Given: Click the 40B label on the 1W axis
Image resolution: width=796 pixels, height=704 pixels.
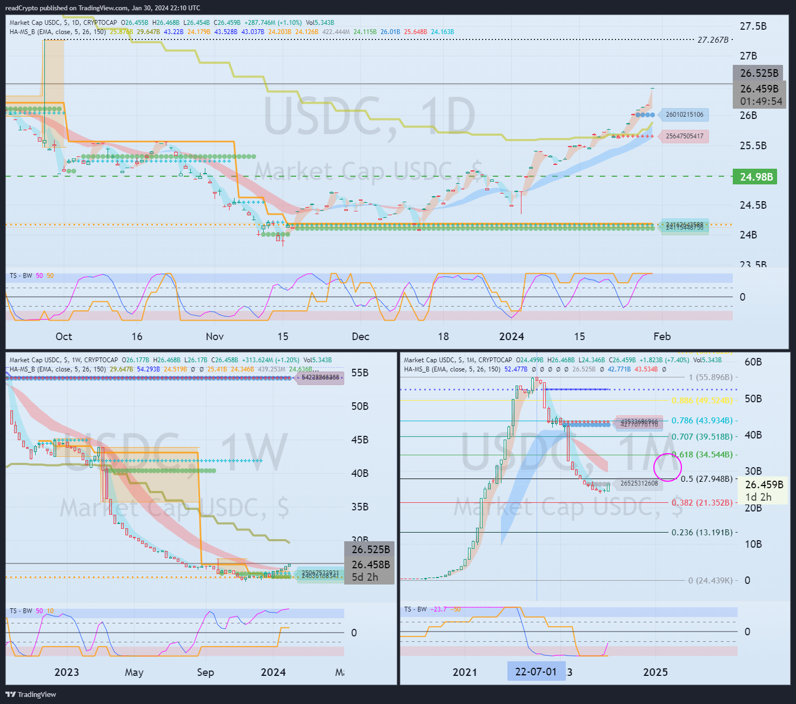Looking at the screenshot, I should pyautogui.click(x=360, y=473).
